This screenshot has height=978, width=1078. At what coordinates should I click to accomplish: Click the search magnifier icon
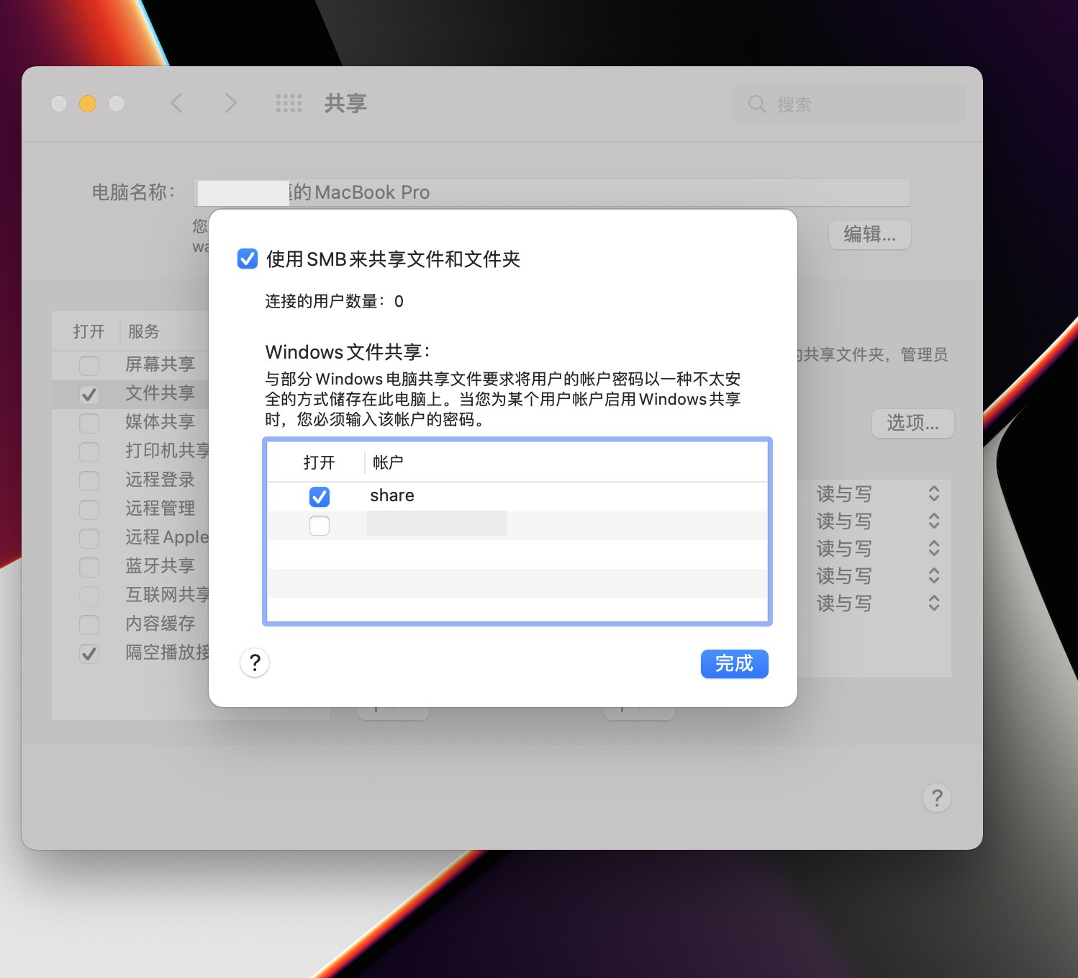coord(757,104)
